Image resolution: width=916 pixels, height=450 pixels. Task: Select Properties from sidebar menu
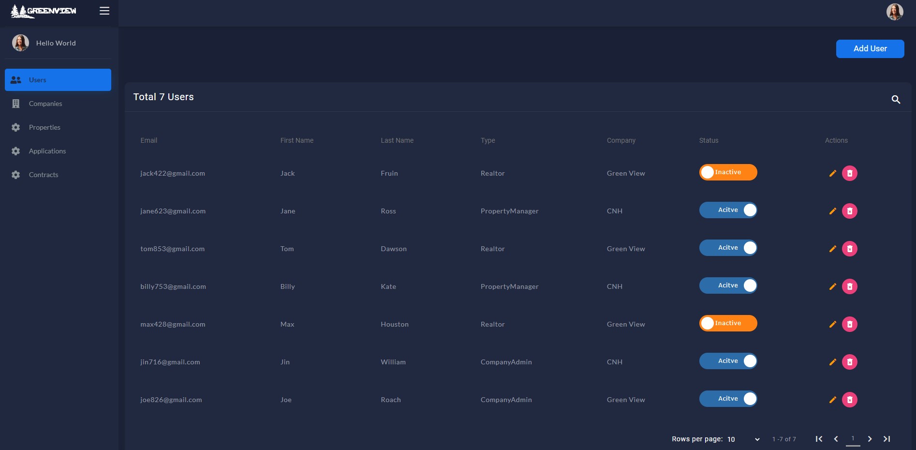click(x=44, y=127)
